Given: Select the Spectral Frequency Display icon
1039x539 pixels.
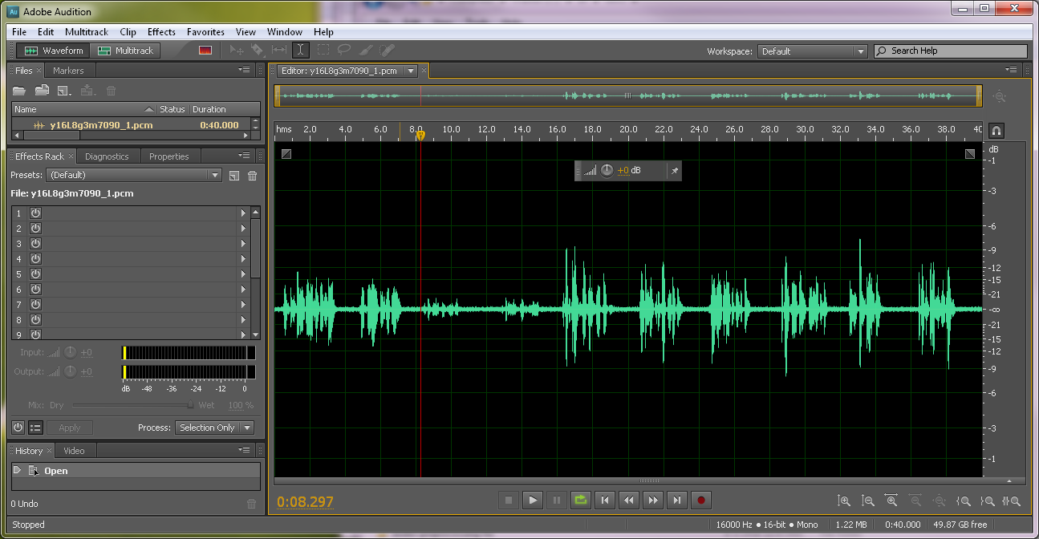Looking at the screenshot, I should tap(205, 50).
